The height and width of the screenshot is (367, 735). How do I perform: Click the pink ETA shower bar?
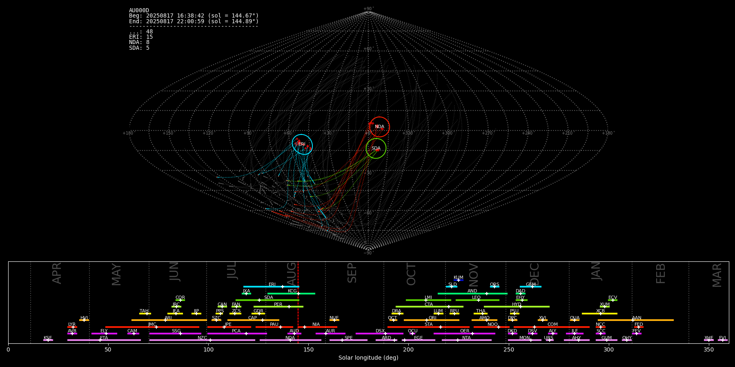(x=104, y=340)
